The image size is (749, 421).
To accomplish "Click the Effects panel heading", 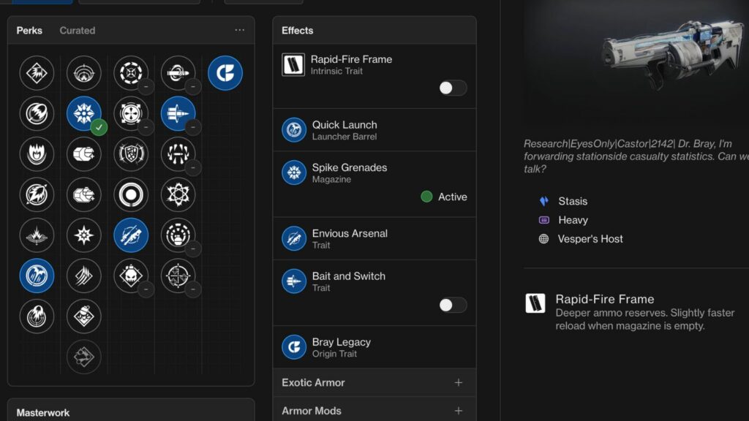I will click(298, 31).
